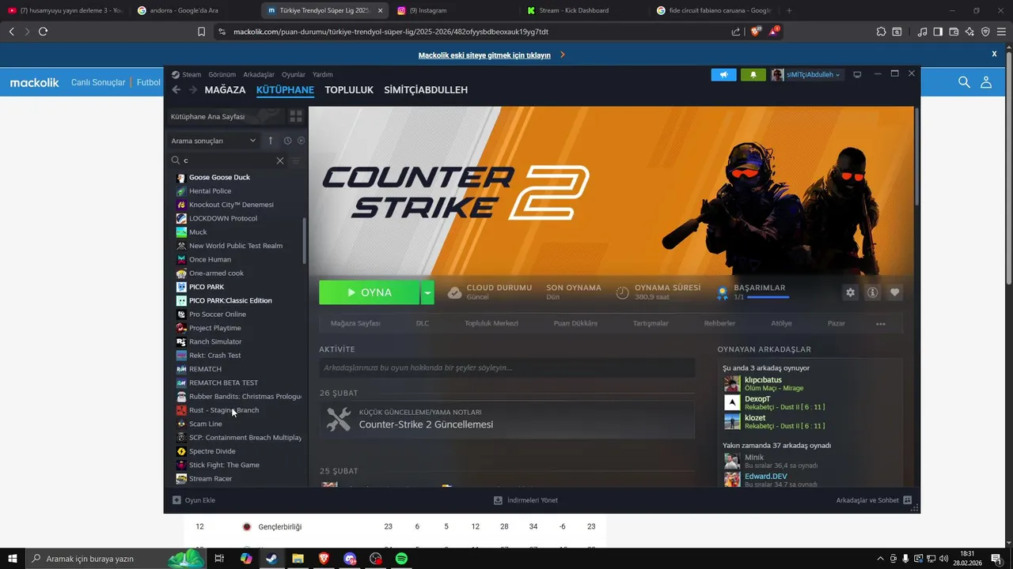Viewport: 1013px width, 569px height.
Task: Open Mağaza Sayfası link
Action: [355, 323]
